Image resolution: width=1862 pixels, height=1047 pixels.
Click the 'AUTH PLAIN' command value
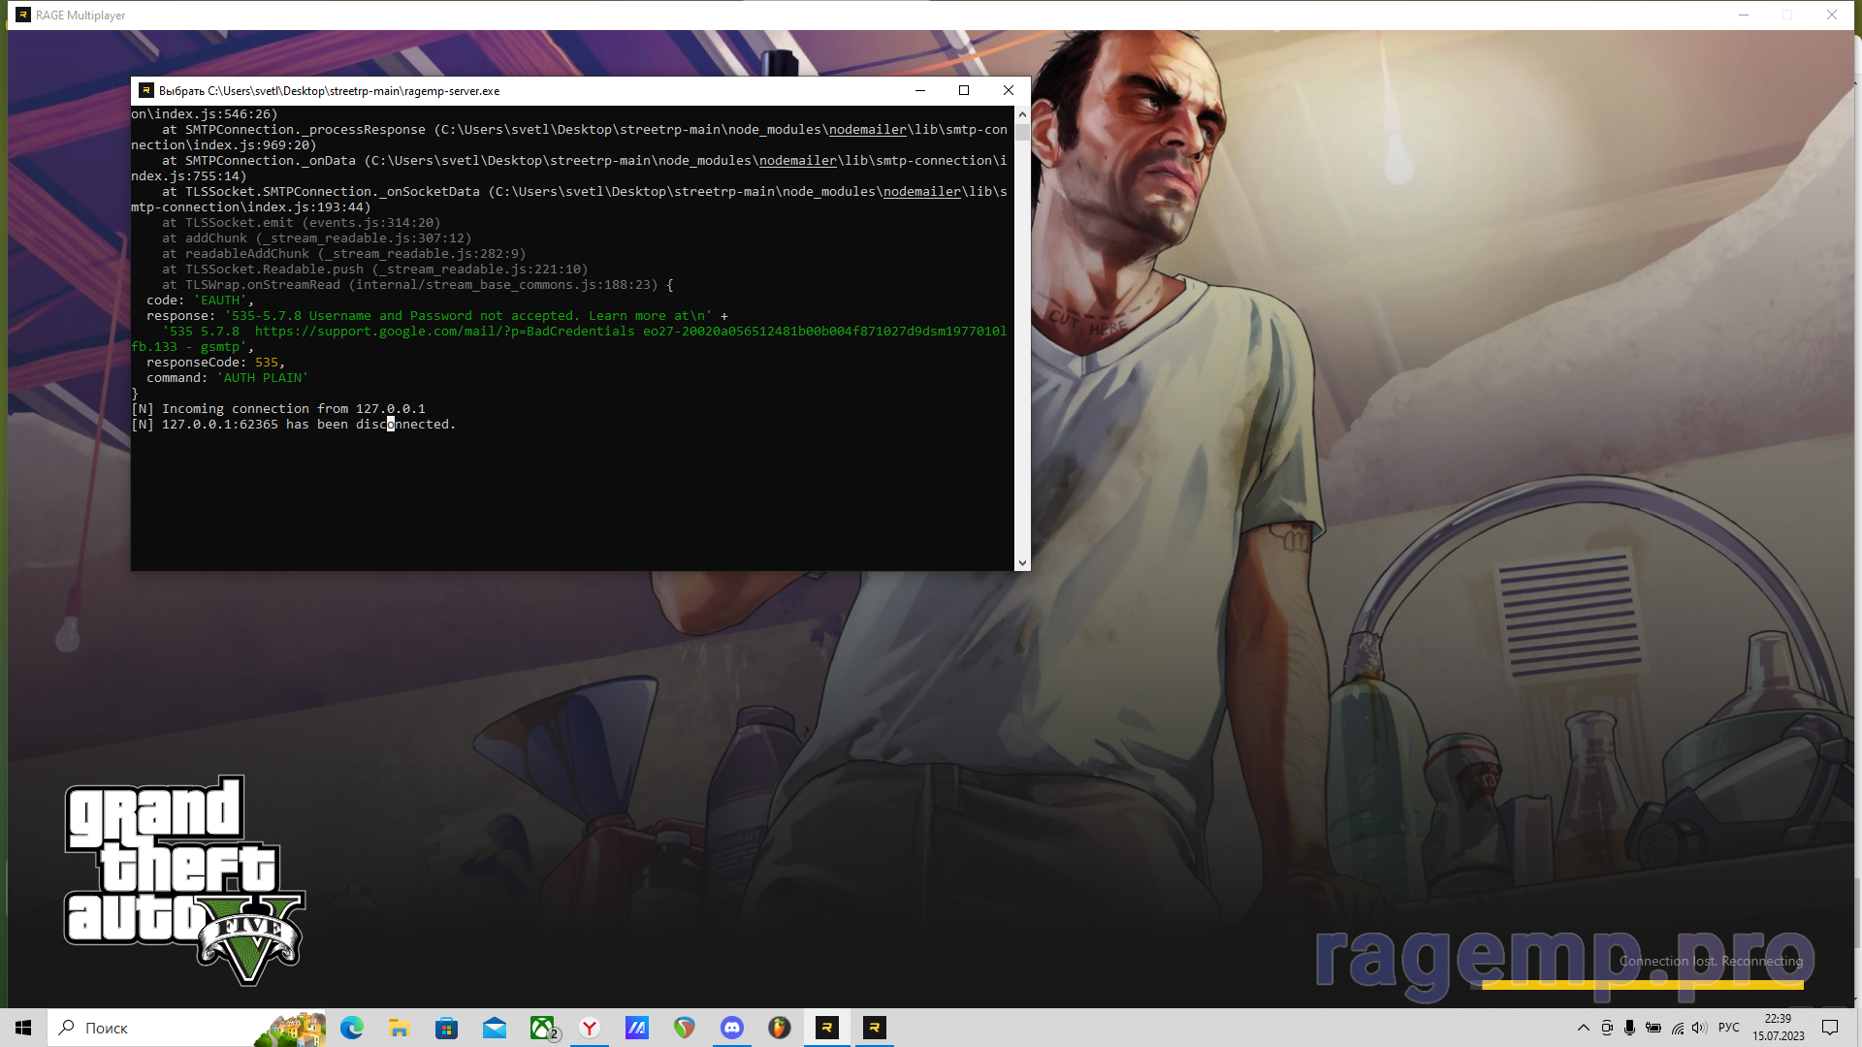[x=263, y=378]
